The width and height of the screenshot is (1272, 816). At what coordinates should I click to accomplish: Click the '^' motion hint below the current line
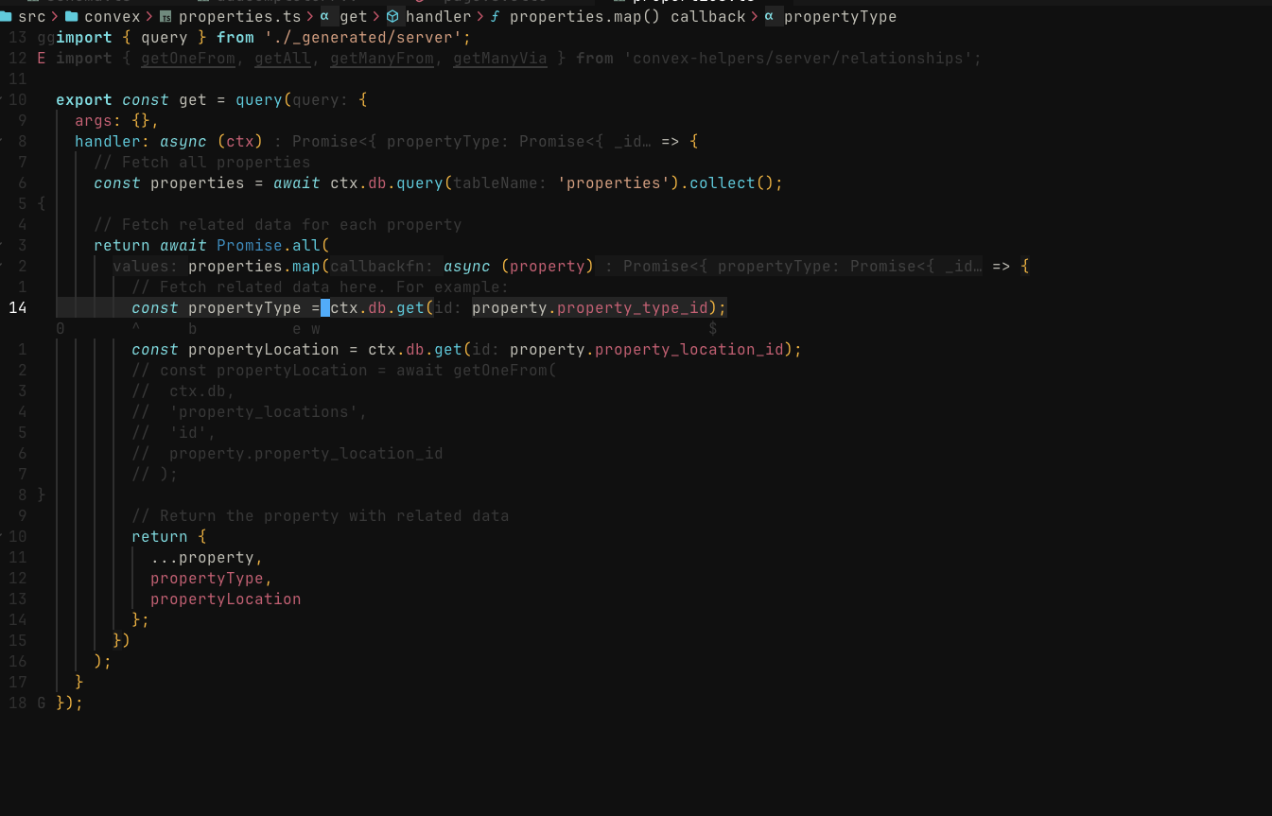136,329
